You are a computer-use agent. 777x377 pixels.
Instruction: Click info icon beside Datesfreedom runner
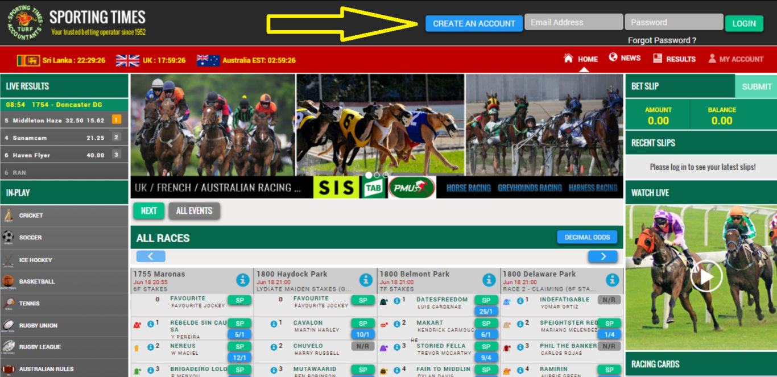pyautogui.click(x=397, y=300)
